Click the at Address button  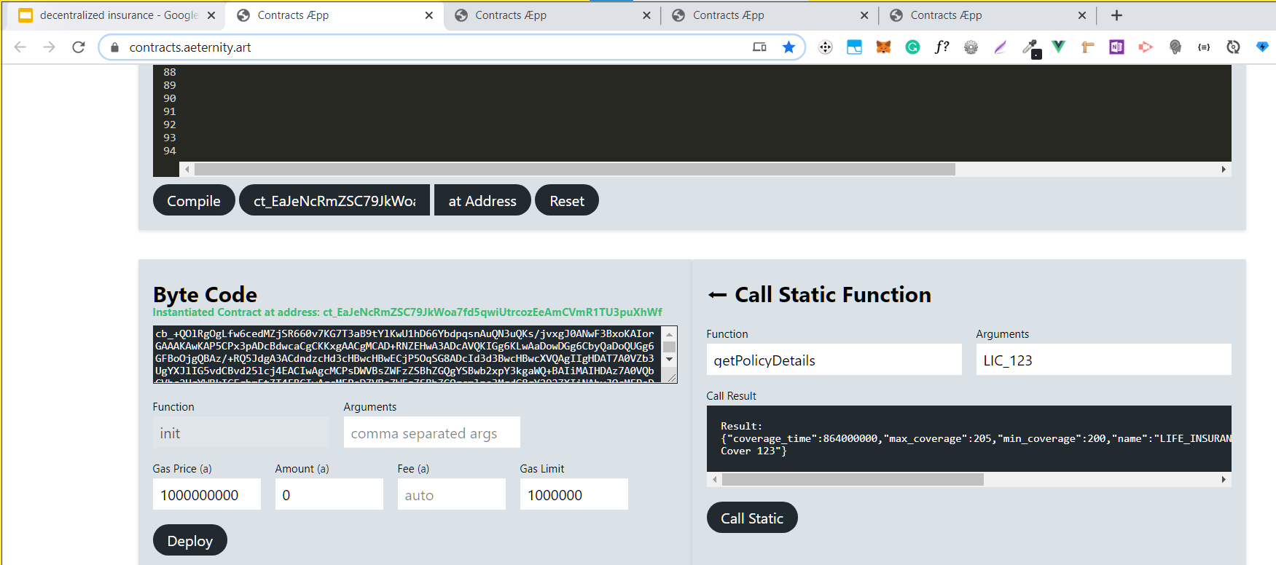(482, 200)
